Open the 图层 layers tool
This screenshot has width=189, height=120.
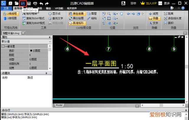click(92, 14)
